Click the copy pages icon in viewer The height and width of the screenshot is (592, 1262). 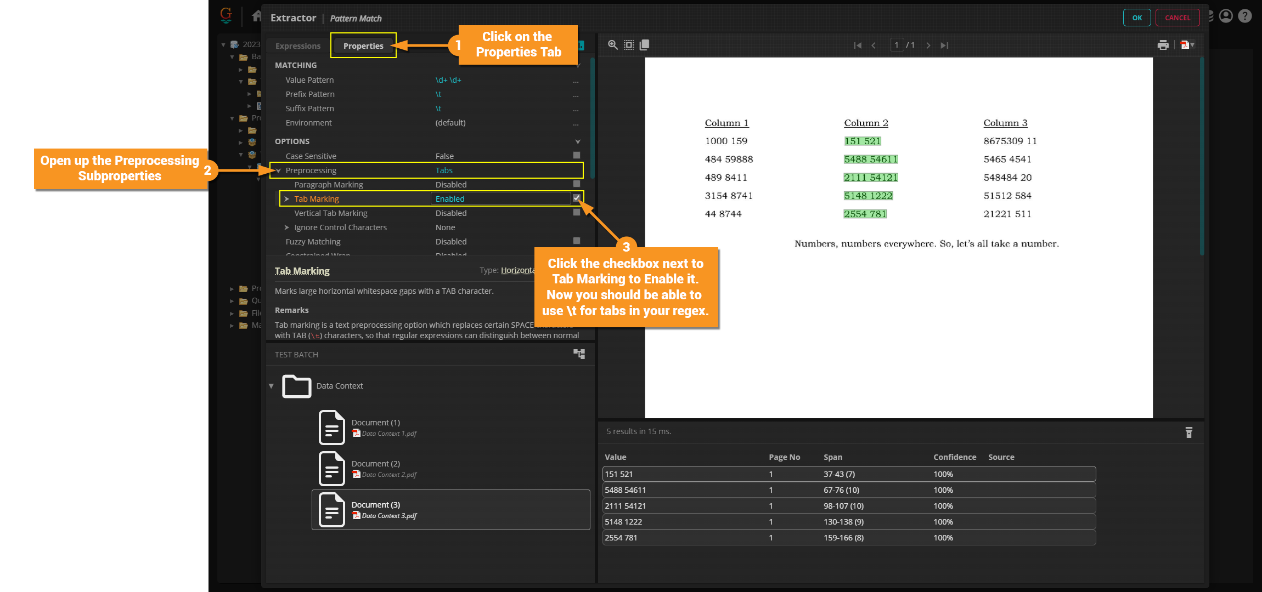(645, 45)
